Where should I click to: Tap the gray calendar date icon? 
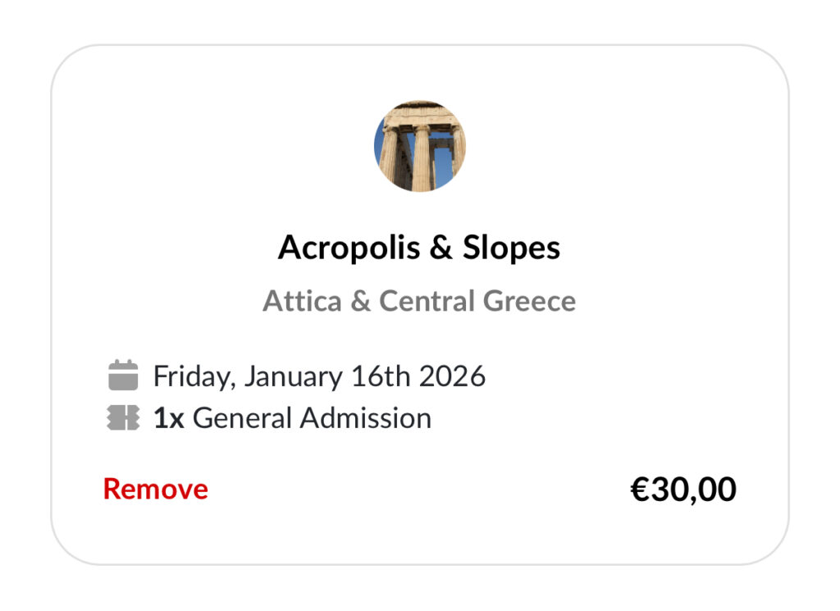click(123, 376)
